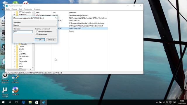Select the ATI Technologies folder icon
This screenshot has height=105, width=187.
17,12
